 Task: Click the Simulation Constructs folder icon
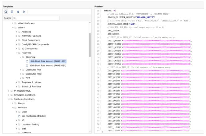tap(11, 95)
